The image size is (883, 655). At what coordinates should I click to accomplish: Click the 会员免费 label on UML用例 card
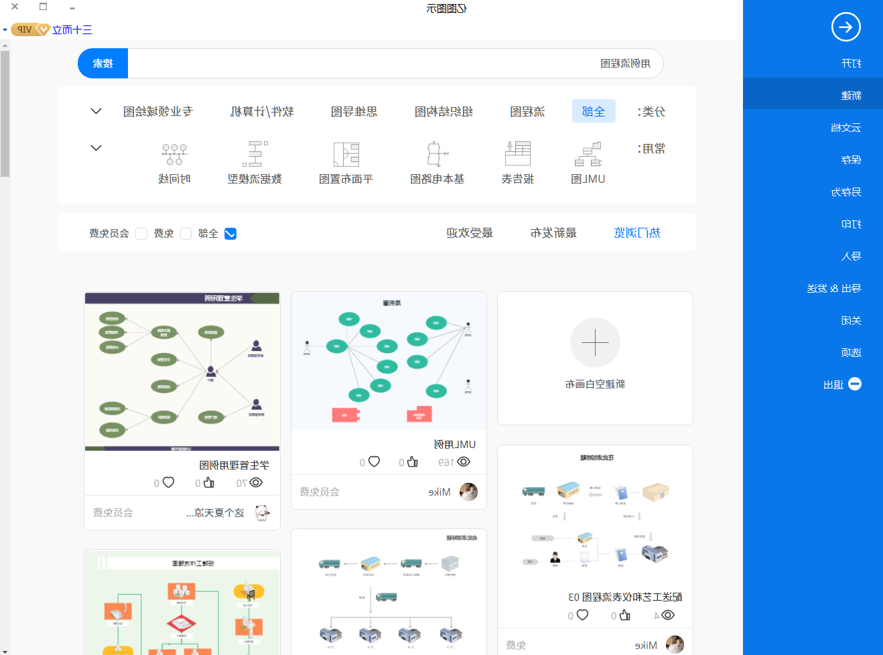coord(320,492)
